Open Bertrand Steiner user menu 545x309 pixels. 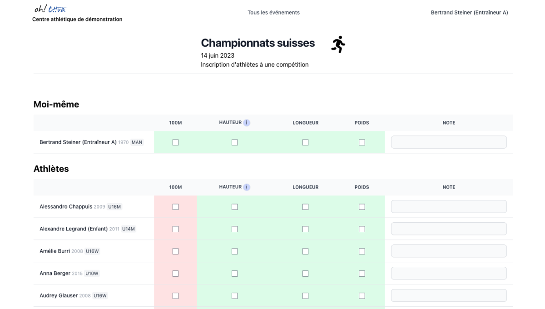(469, 13)
